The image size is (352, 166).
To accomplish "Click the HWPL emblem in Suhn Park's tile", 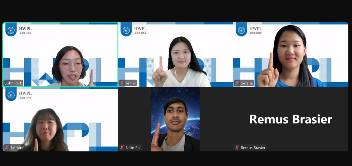I will point(11,30).
